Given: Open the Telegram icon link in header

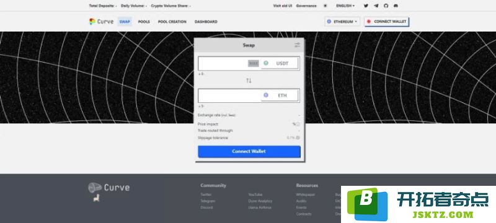Looking at the screenshot, I should 376,6.
